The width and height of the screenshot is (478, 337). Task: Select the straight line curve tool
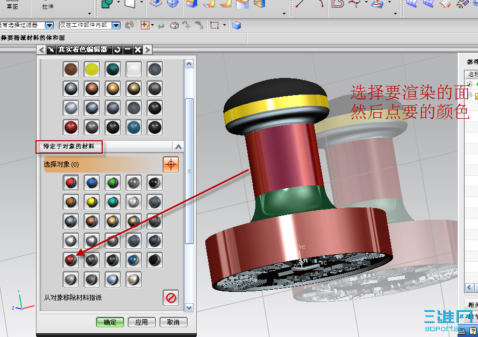pyautogui.click(x=300, y=4)
